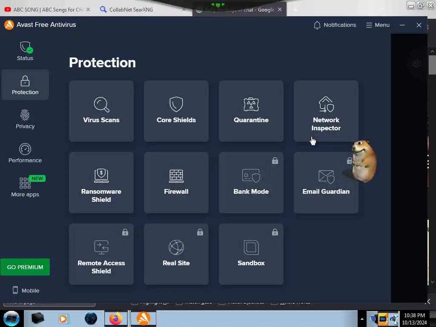This screenshot has width=436, height=327.
Task: Click the Avast logo in title bar
Action: pos(9,25)
